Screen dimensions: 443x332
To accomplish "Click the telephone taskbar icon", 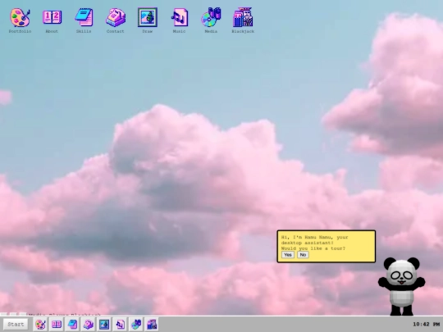I will [x=88, y=325].
